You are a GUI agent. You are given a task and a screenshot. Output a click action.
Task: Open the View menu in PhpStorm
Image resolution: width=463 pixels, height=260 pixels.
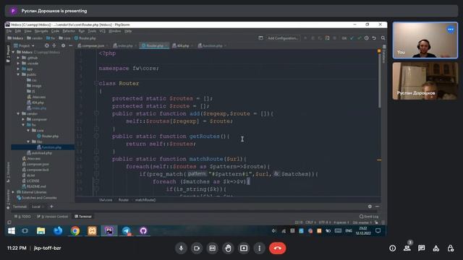point(27,31)
